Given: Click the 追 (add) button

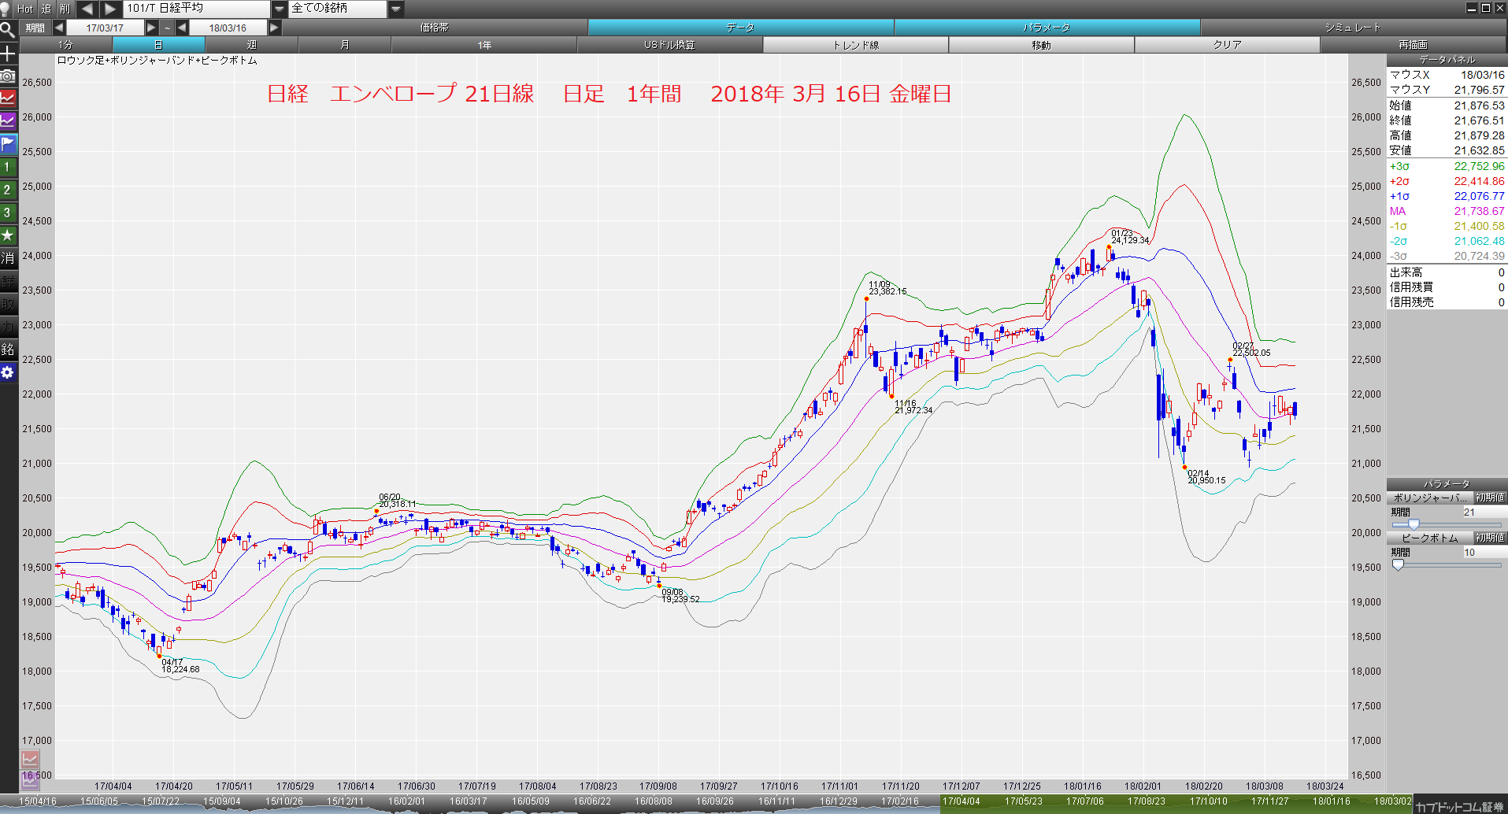Looking at the screenshot, I should click(46, 9).
